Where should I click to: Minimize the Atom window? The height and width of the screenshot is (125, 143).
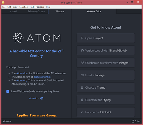pyautogui.click(x=127, y=2)
